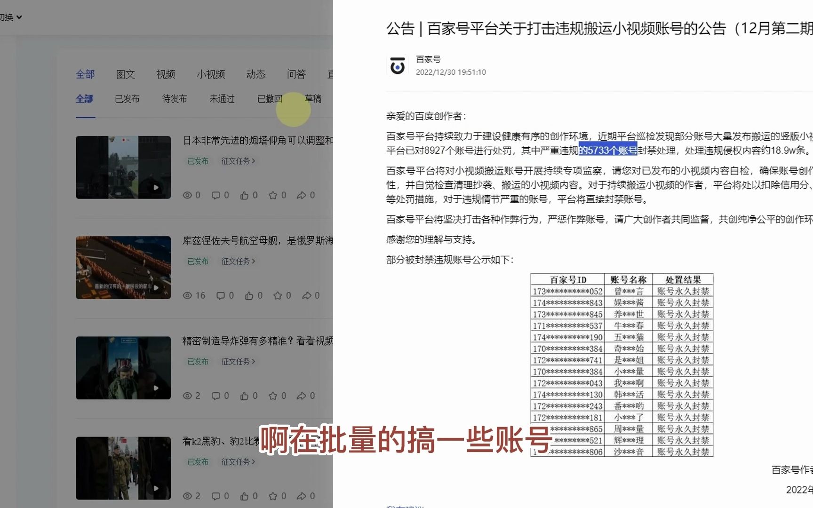Click the table cell 174***********843
Image resolution: width=813 pixels, height=508 pixels.
[567, 302]
